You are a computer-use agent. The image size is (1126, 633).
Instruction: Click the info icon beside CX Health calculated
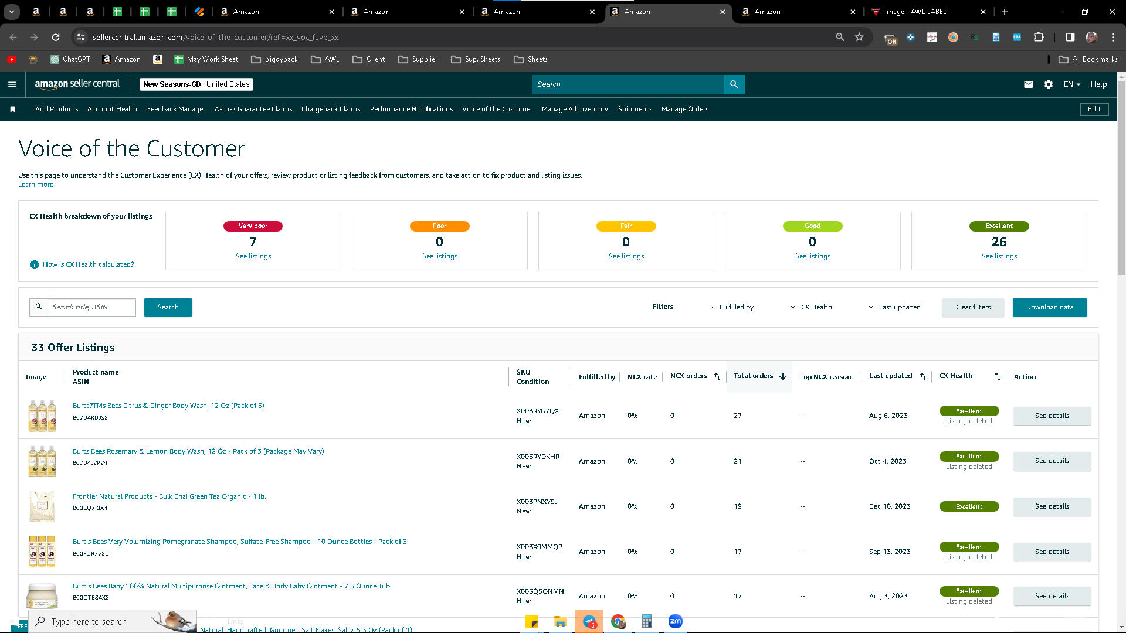coord(35,264)
